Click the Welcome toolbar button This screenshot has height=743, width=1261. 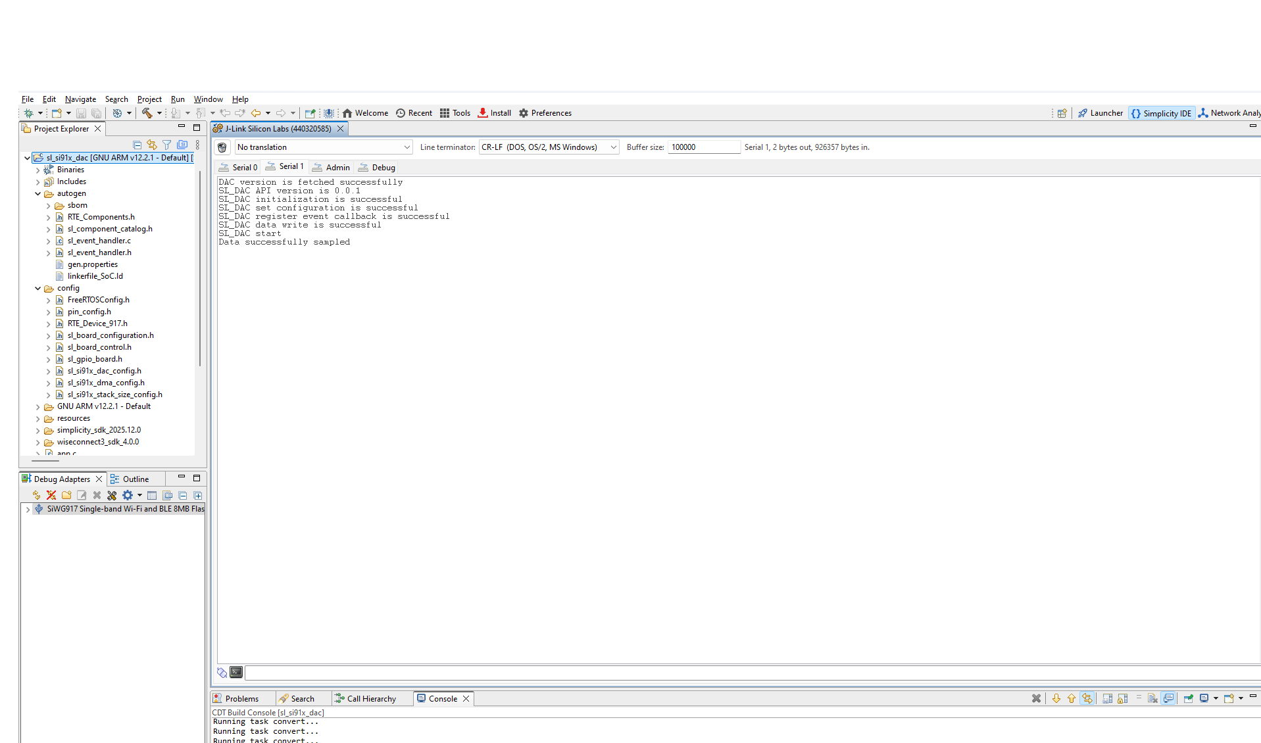click(x=366, y=113)
